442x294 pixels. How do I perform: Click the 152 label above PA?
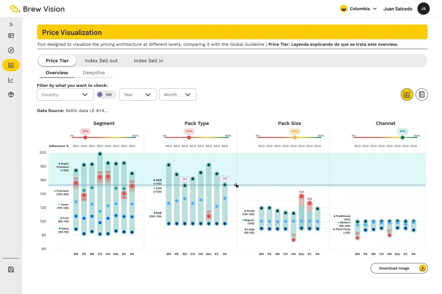(225, 178)
